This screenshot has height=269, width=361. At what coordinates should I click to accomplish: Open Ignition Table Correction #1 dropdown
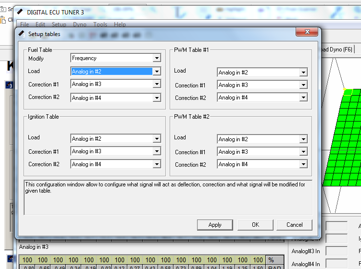(x=157, y=151)
